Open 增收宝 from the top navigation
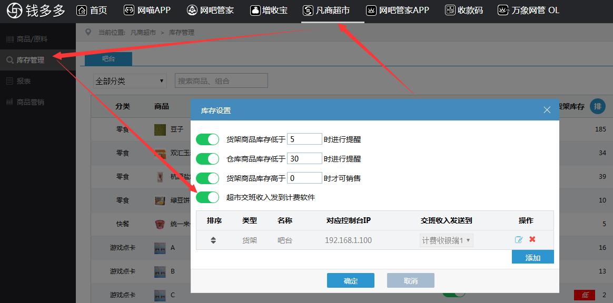The image size is (613, 303). [x=269, y=11]
